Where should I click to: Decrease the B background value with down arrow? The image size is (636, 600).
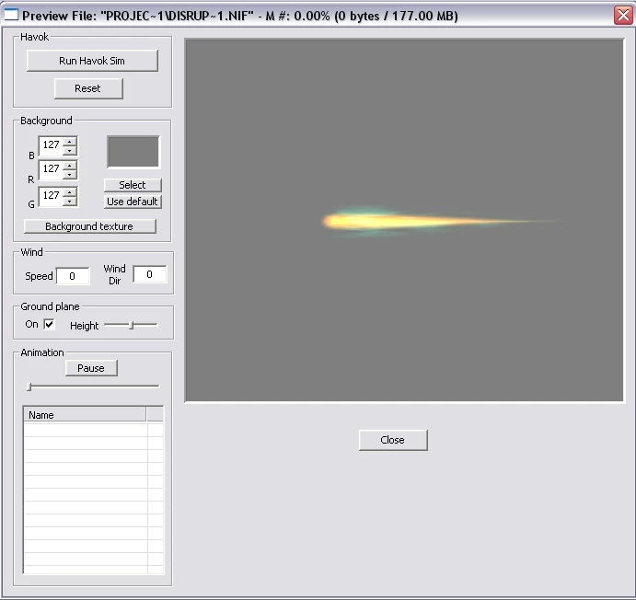(x=70, y=150)
